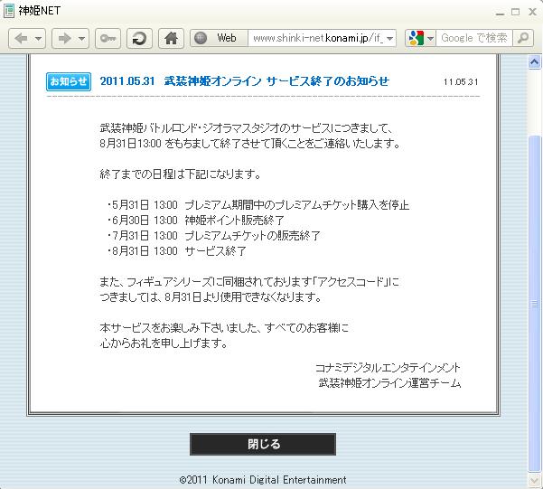Image resolution: width=543 pixels, height=489 pixels.
Task: Click the コナミデジタルエンタテインメント signature line
Action: [388, 367]
